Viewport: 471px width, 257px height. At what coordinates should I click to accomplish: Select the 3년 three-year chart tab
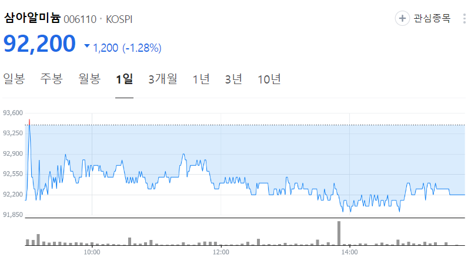tap(233, 79)
